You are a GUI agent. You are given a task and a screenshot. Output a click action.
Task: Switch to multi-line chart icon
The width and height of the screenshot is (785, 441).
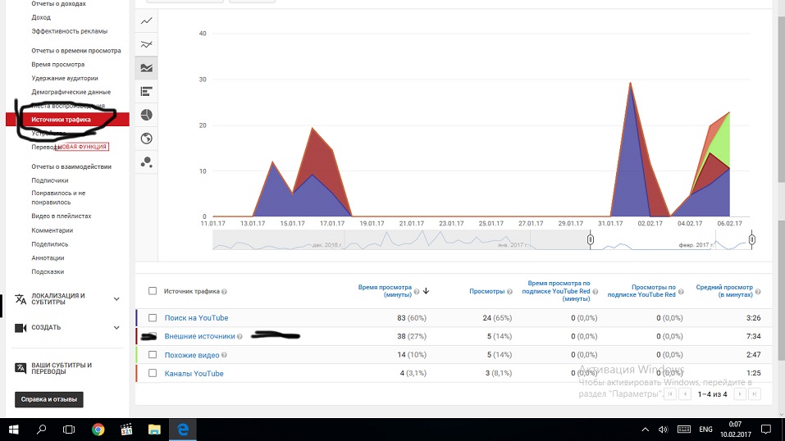[x=146, y=44]
